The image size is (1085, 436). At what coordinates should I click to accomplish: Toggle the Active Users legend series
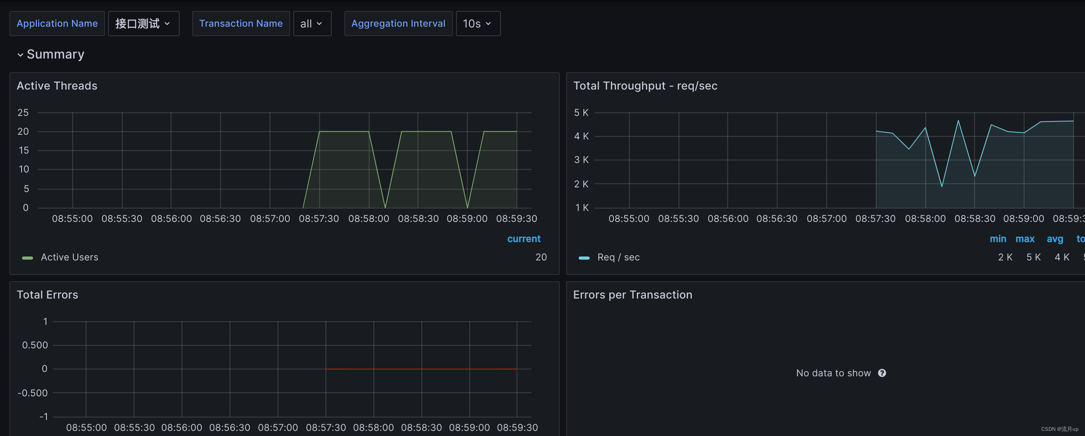tap(70, 257)
